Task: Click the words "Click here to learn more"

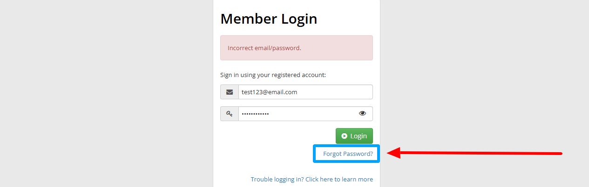Action: coord(339,179)
